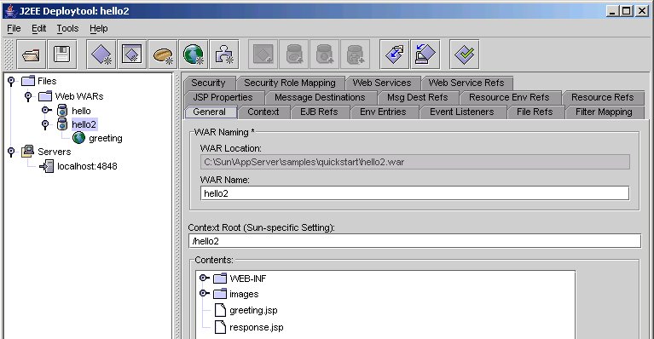Click the New Application Client window icon

coord(132,55)
